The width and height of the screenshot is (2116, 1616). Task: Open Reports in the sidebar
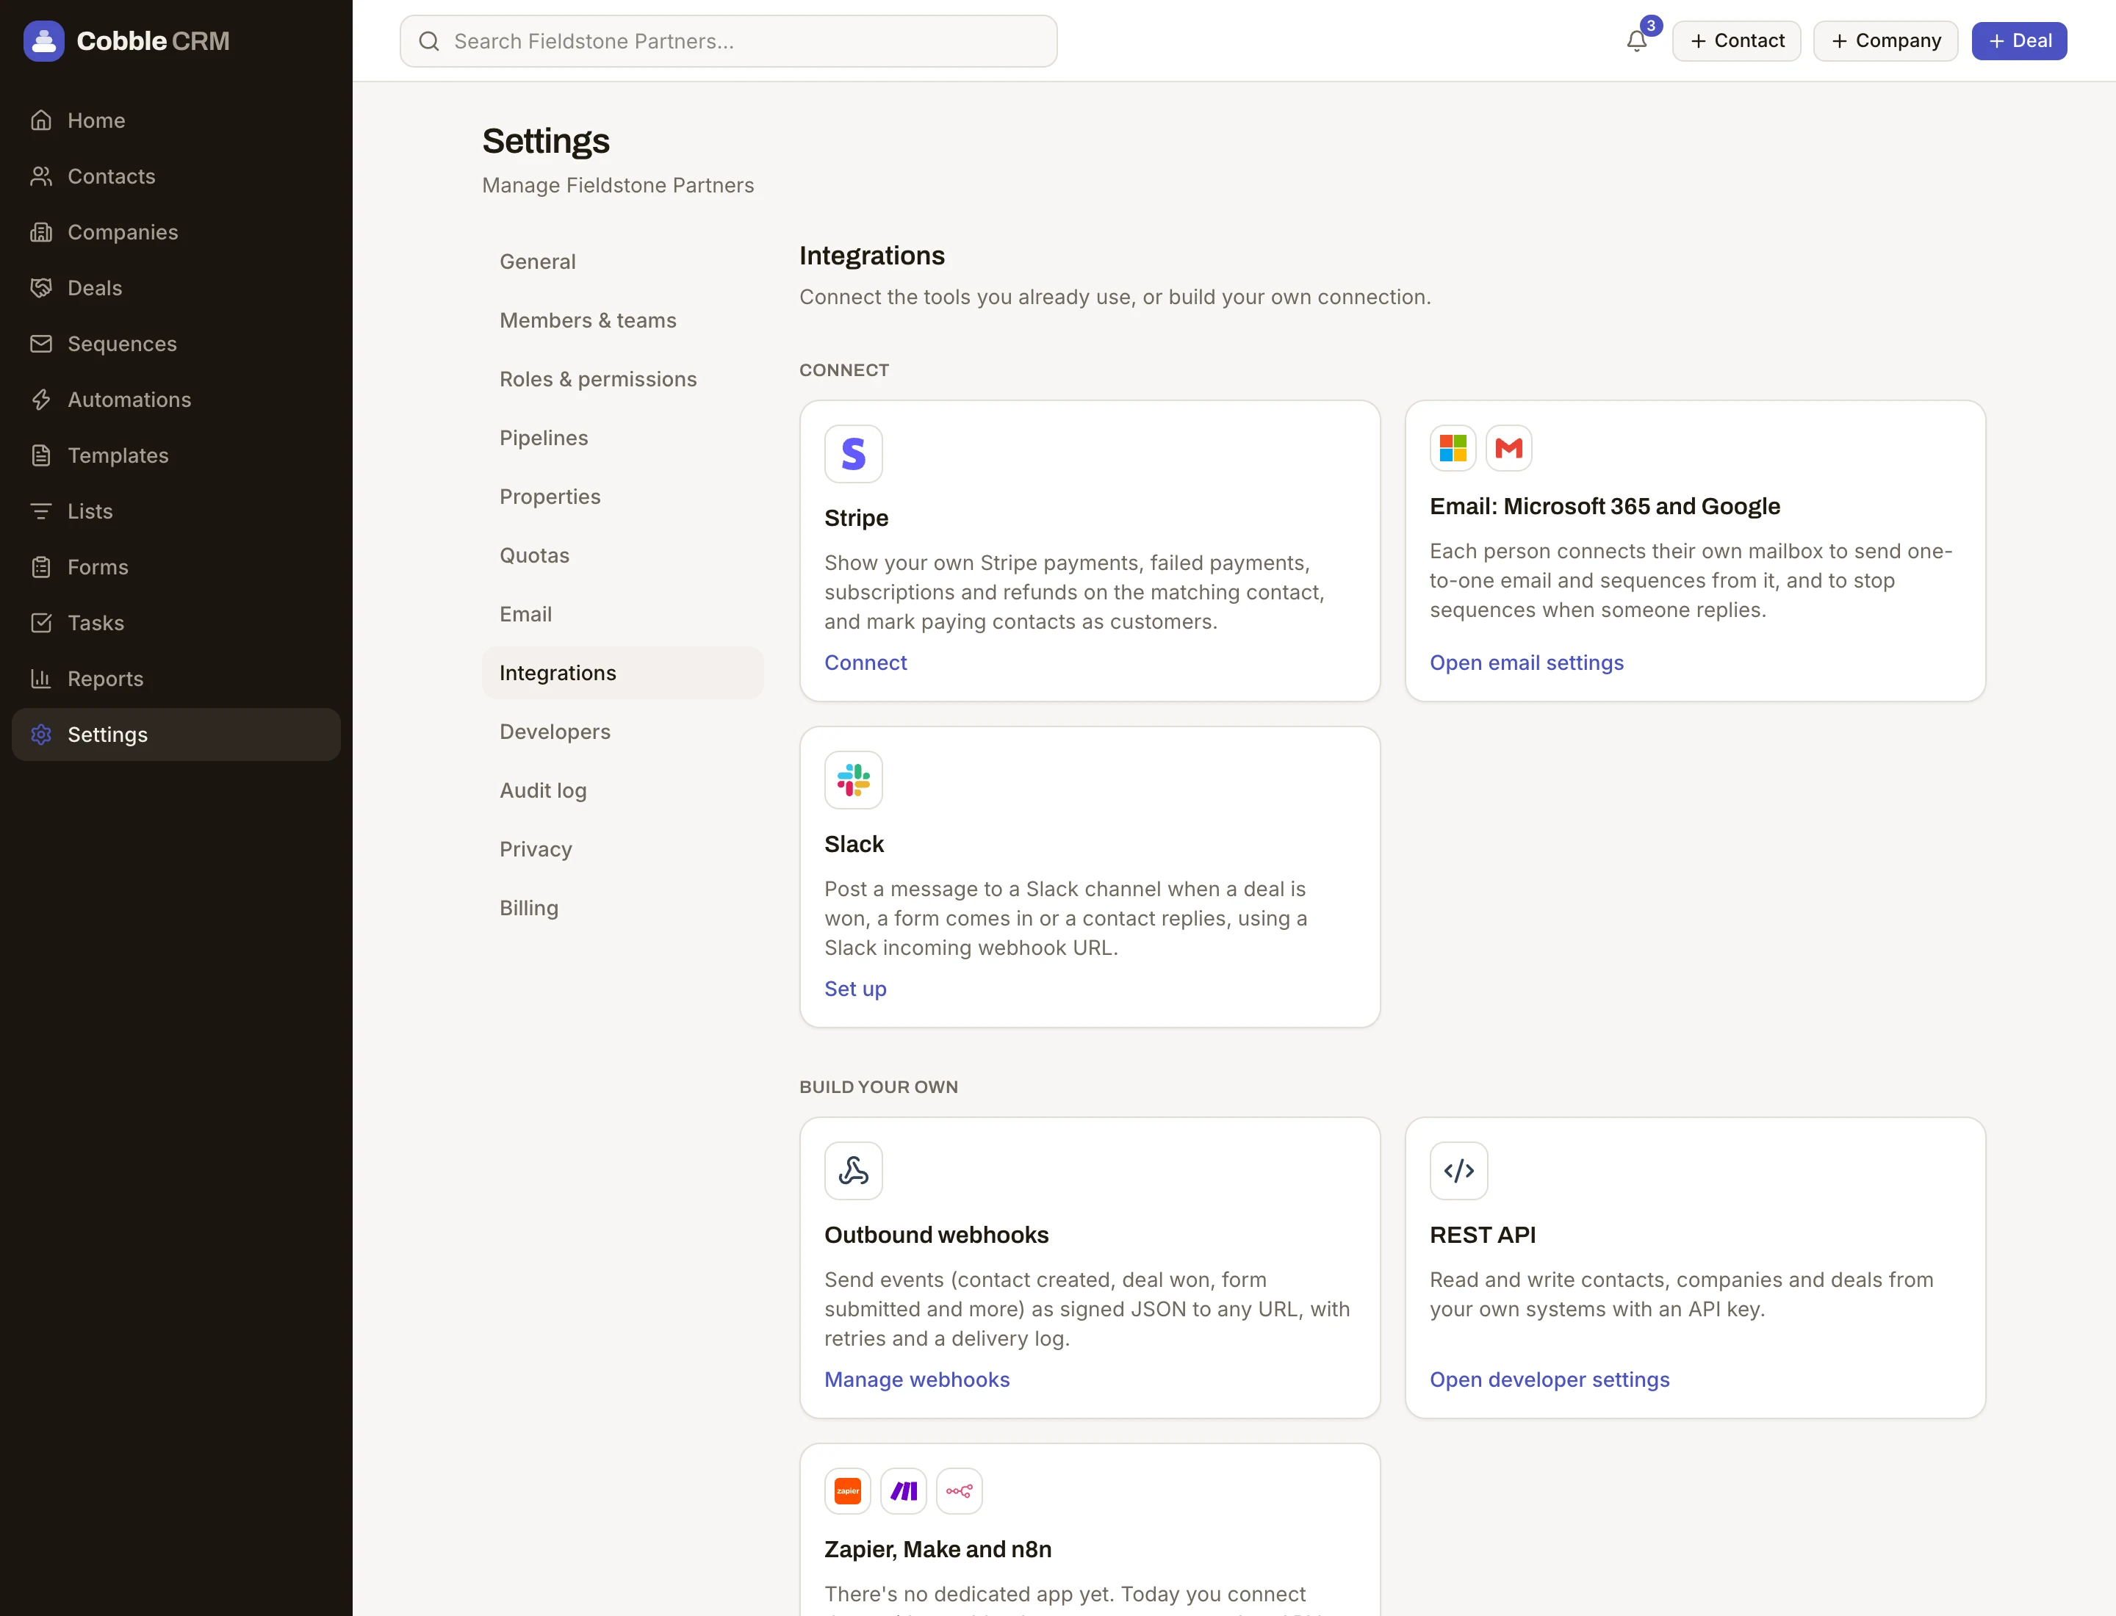(176, 678)
